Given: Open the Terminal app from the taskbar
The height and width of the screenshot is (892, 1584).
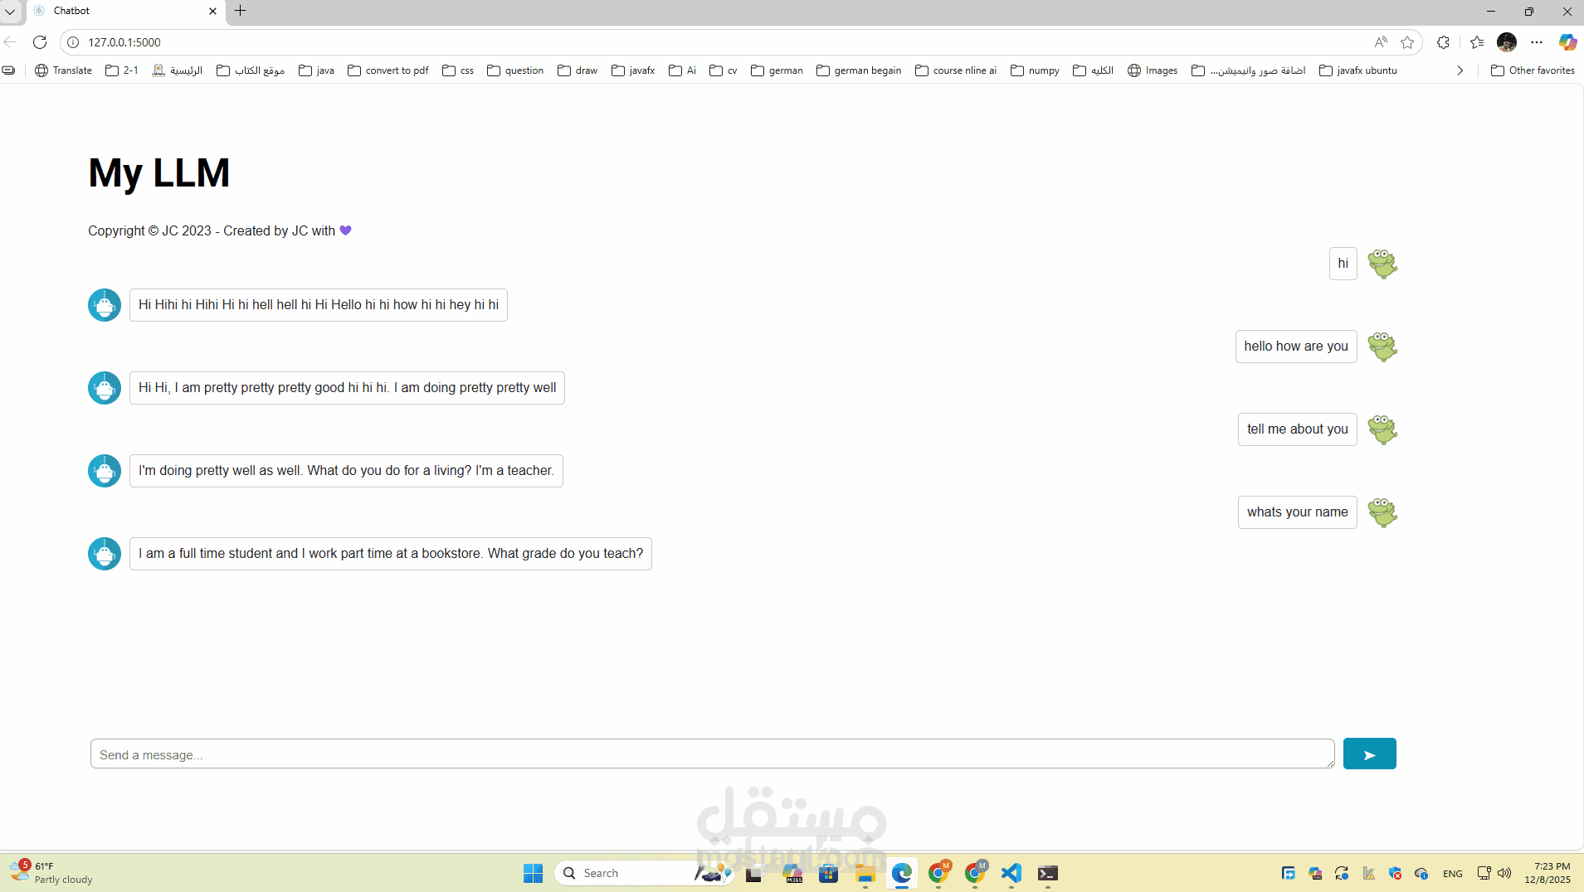Looking at the screenshot, I should (1048, 873).
